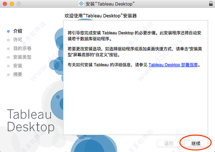Select the 安装类型 step in the sidebar
Screen dimensions: 215x152
pyautogui.click(x=22, y=57)
